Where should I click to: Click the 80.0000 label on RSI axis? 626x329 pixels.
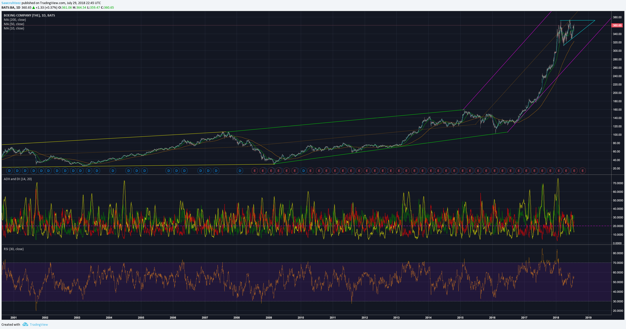coord(618,253)
